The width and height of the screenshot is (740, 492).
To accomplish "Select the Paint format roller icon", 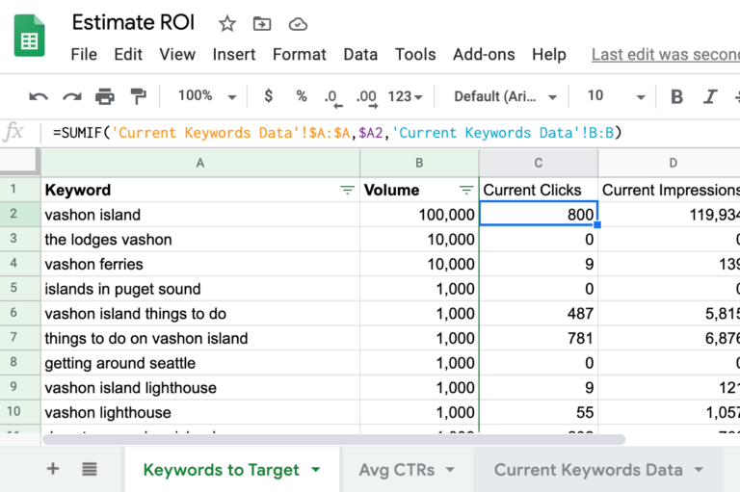I will [138, 96].
